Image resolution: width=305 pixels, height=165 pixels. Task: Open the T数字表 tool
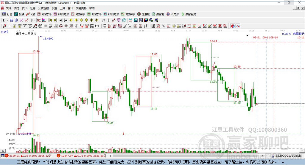[x=128, y=14]
